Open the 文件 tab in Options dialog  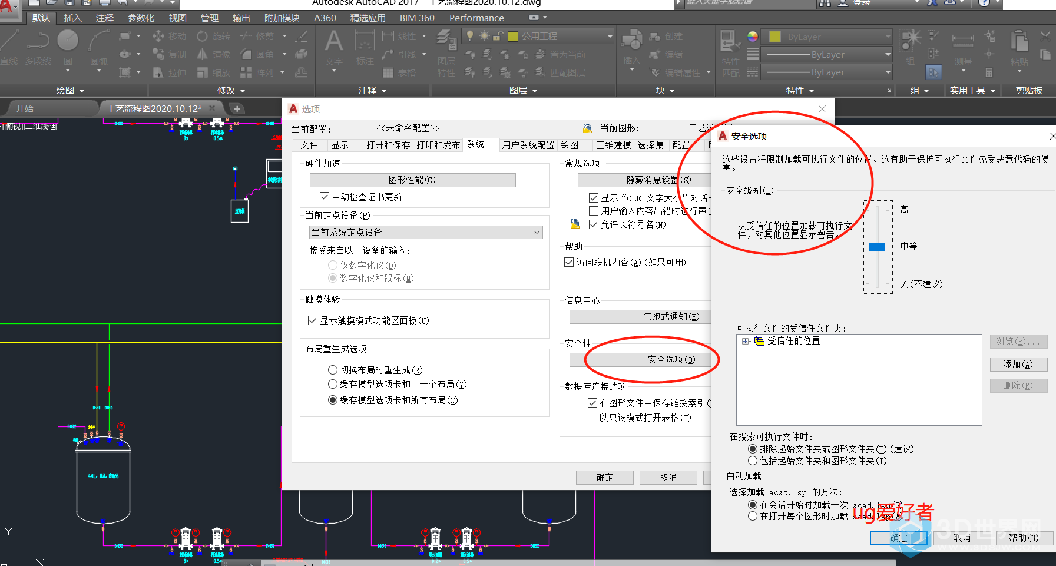pos(309,145)
